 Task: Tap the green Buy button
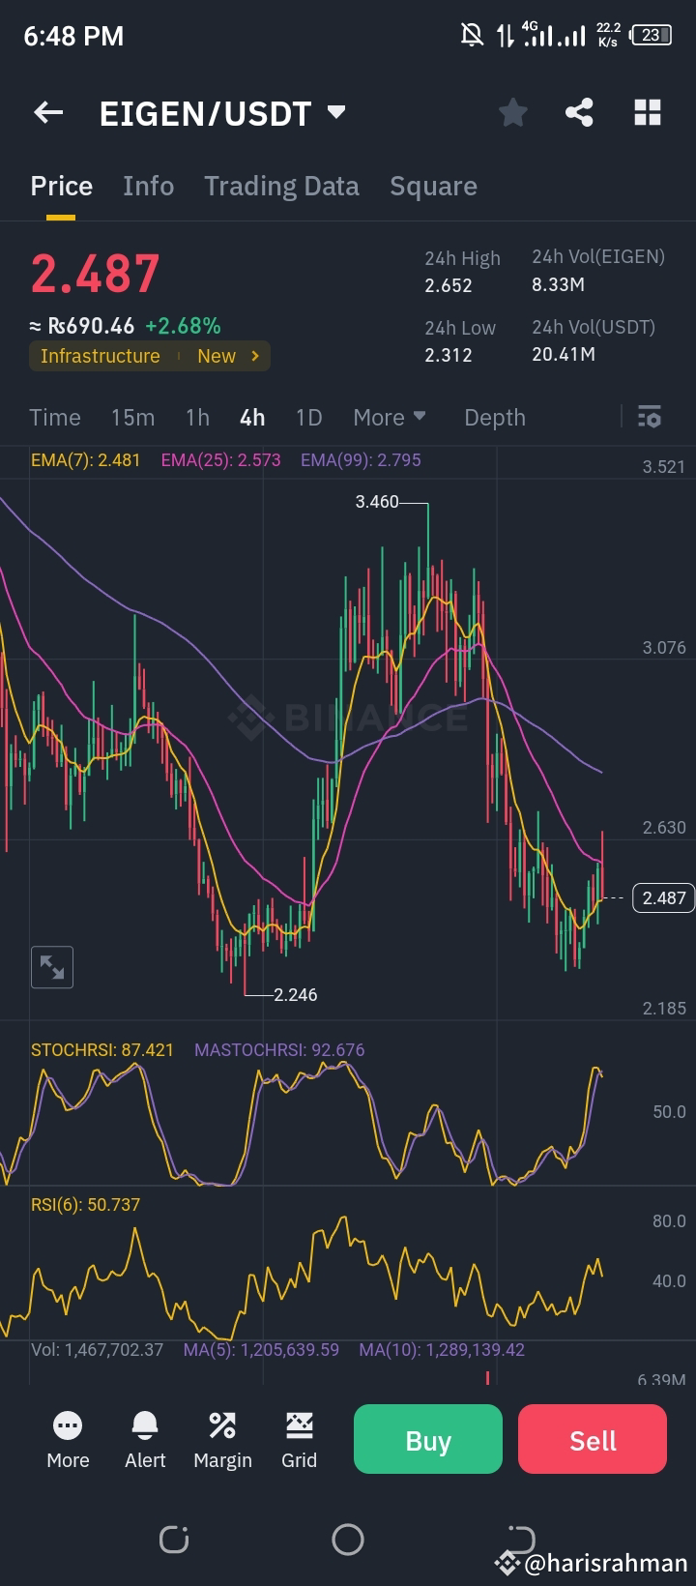tap(427, 1439)
